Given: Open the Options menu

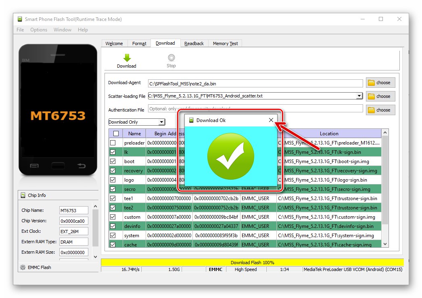Looking at the screenshot, I should pos(39,29).
